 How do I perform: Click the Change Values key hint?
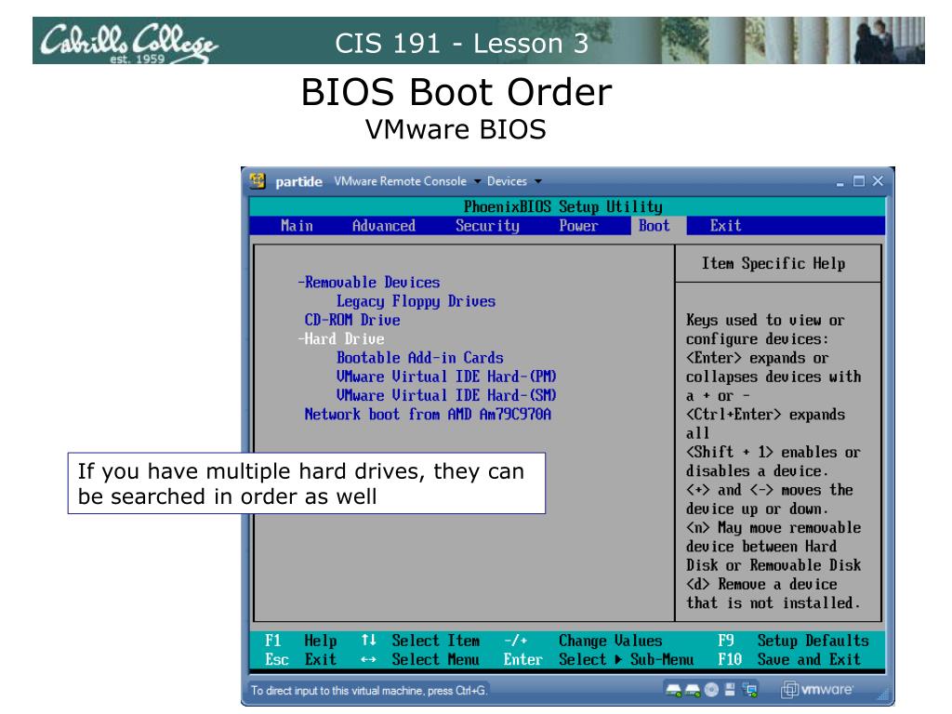coord(584,641)
